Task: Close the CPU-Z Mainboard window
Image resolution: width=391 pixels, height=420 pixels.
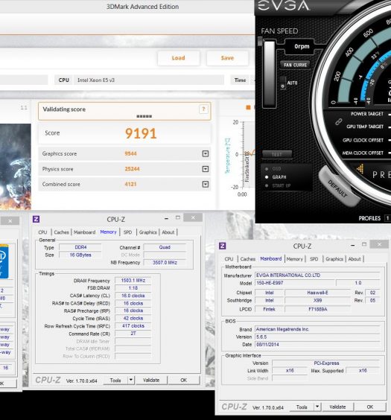Action: (x=379, y=244)
